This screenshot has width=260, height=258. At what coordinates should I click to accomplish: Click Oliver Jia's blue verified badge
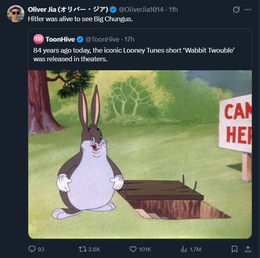[x=113, y=9]
